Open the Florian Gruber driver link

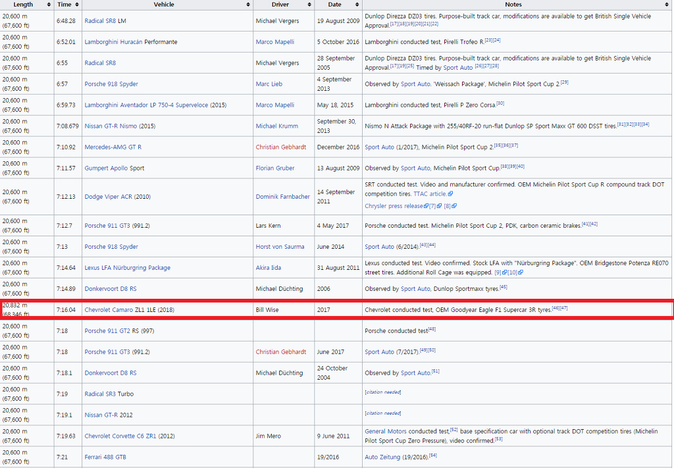coord(275,168)
